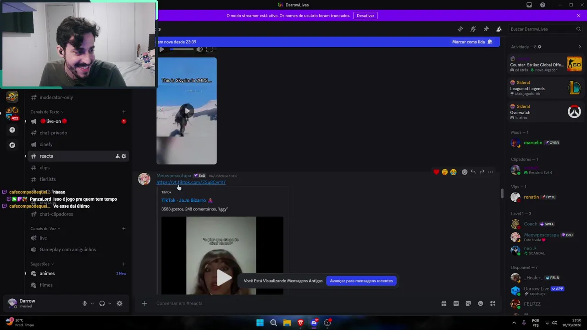The height and width of the screenshot is (330, 587).
Task: Dismiss the streamer mode banner
Action: pos(579,16)
